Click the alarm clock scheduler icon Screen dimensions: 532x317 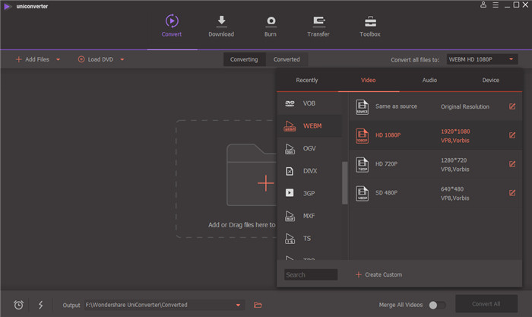coord(19,305)
